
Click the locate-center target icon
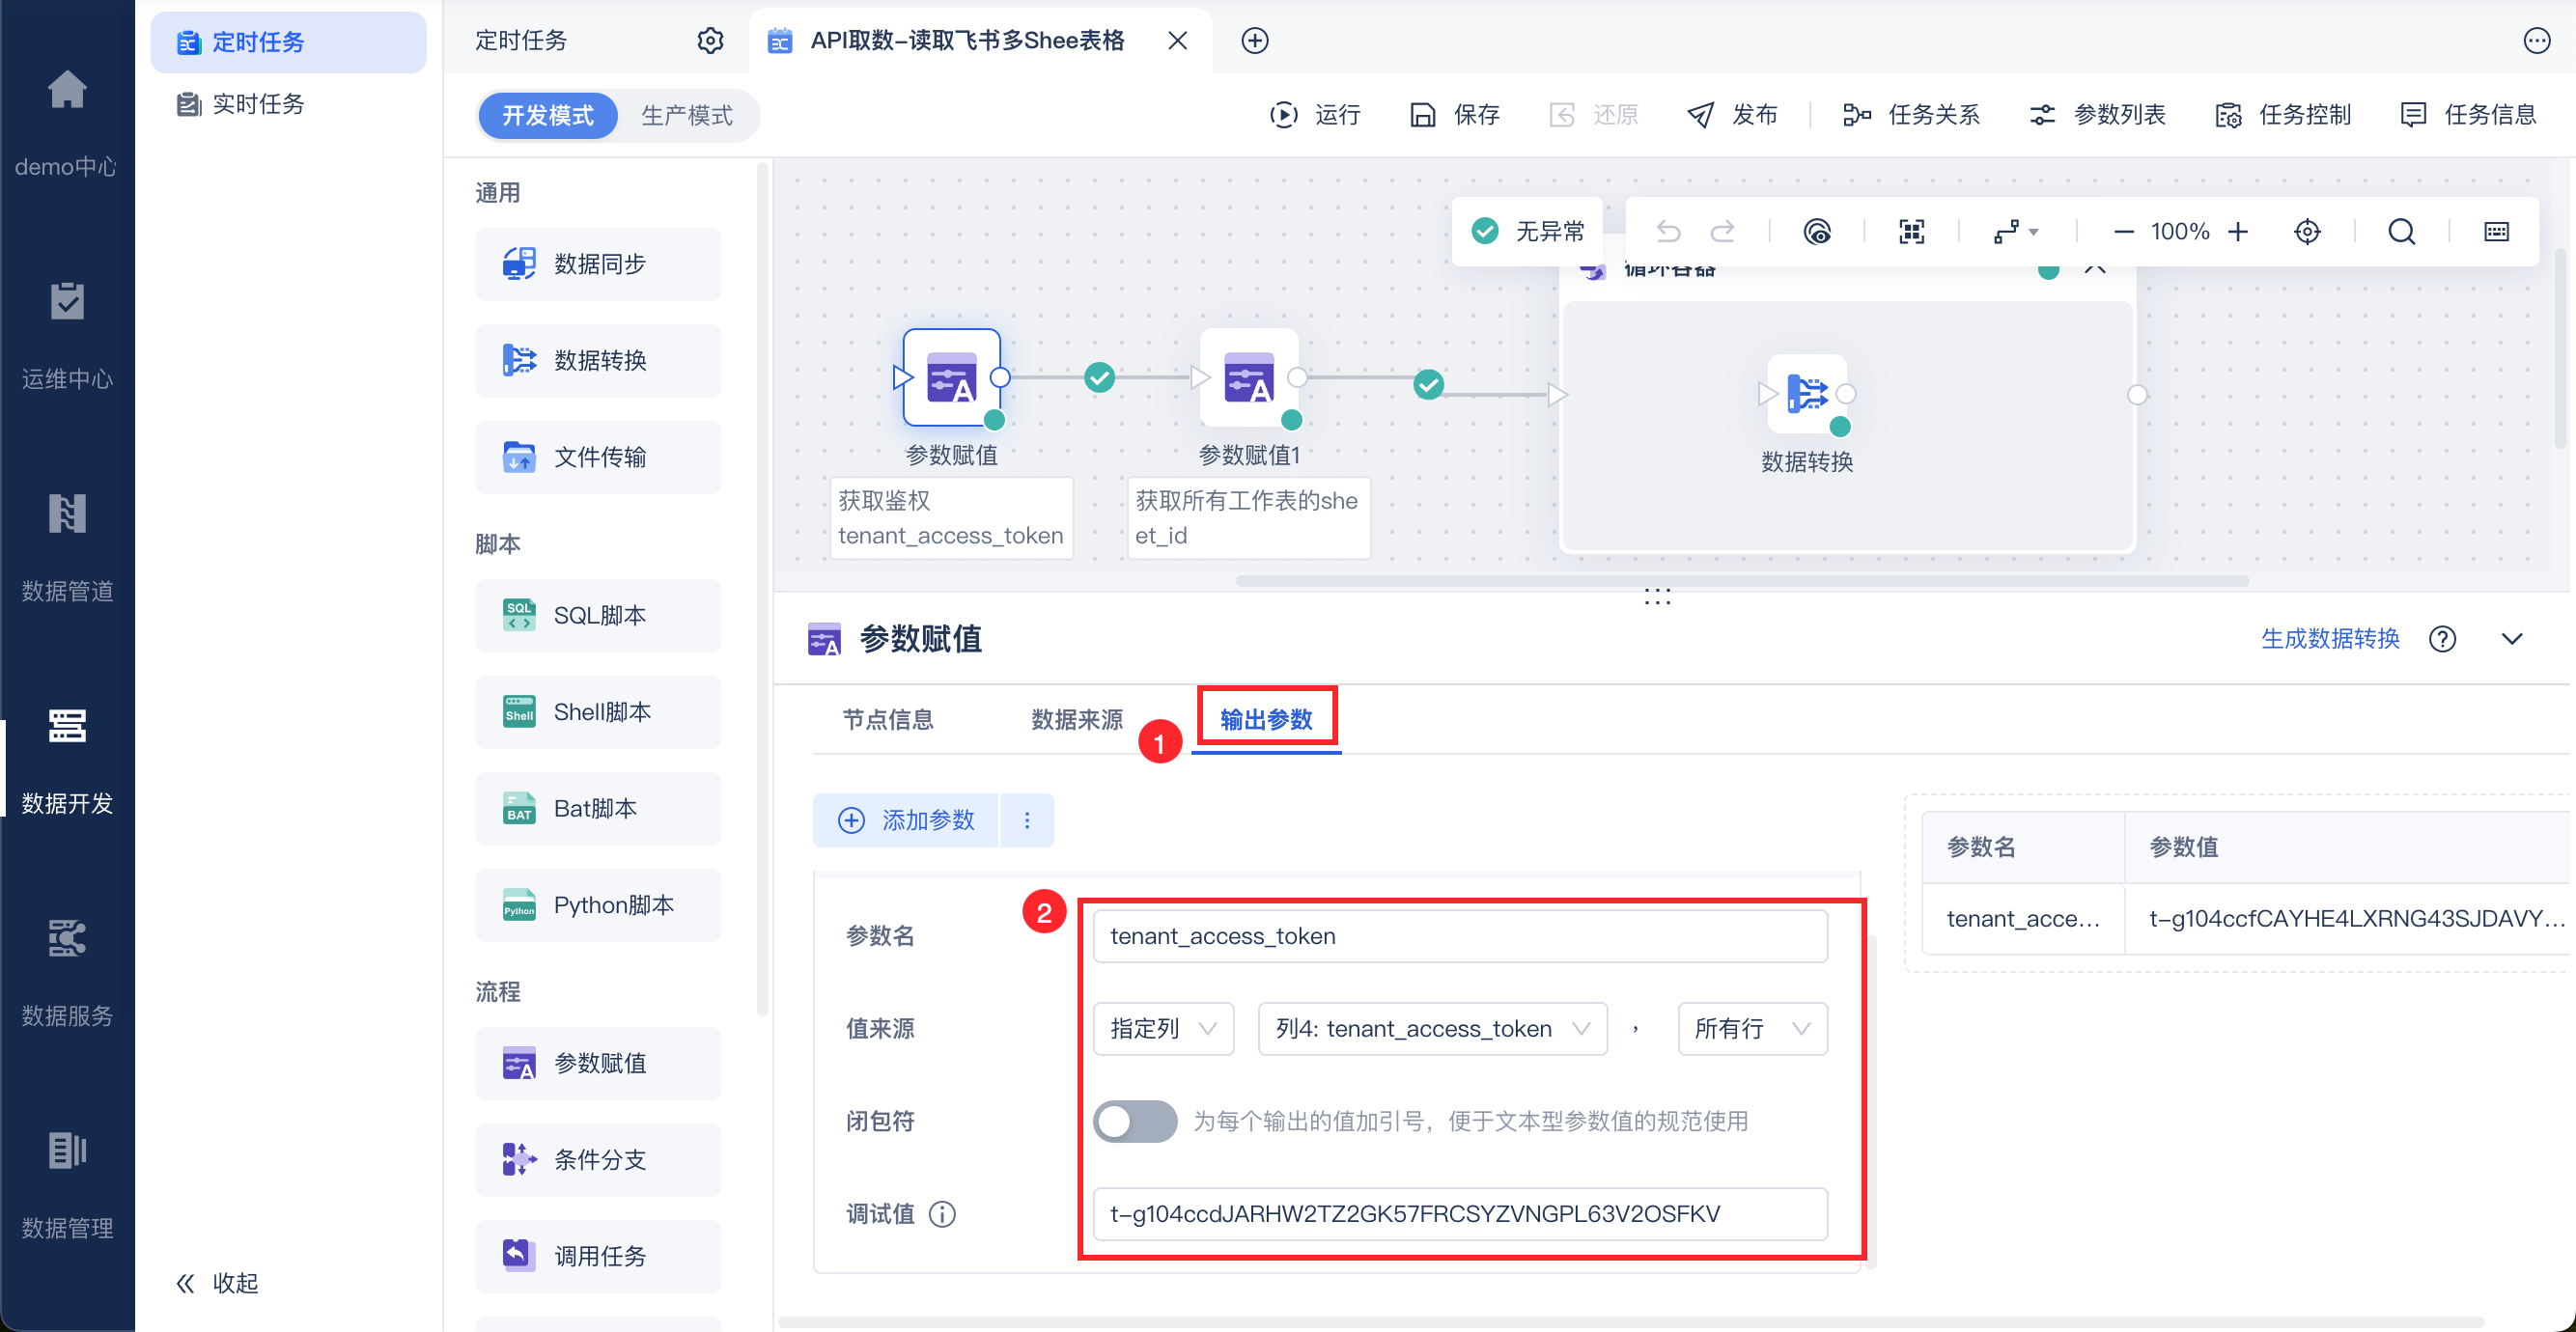click(2307, 232)
